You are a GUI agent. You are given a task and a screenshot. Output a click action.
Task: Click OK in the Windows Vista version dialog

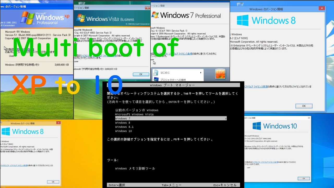point(141,74)
